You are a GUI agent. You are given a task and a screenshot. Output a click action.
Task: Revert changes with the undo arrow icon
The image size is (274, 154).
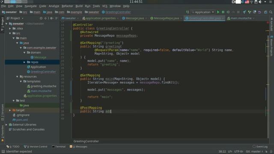click(260, 12)
